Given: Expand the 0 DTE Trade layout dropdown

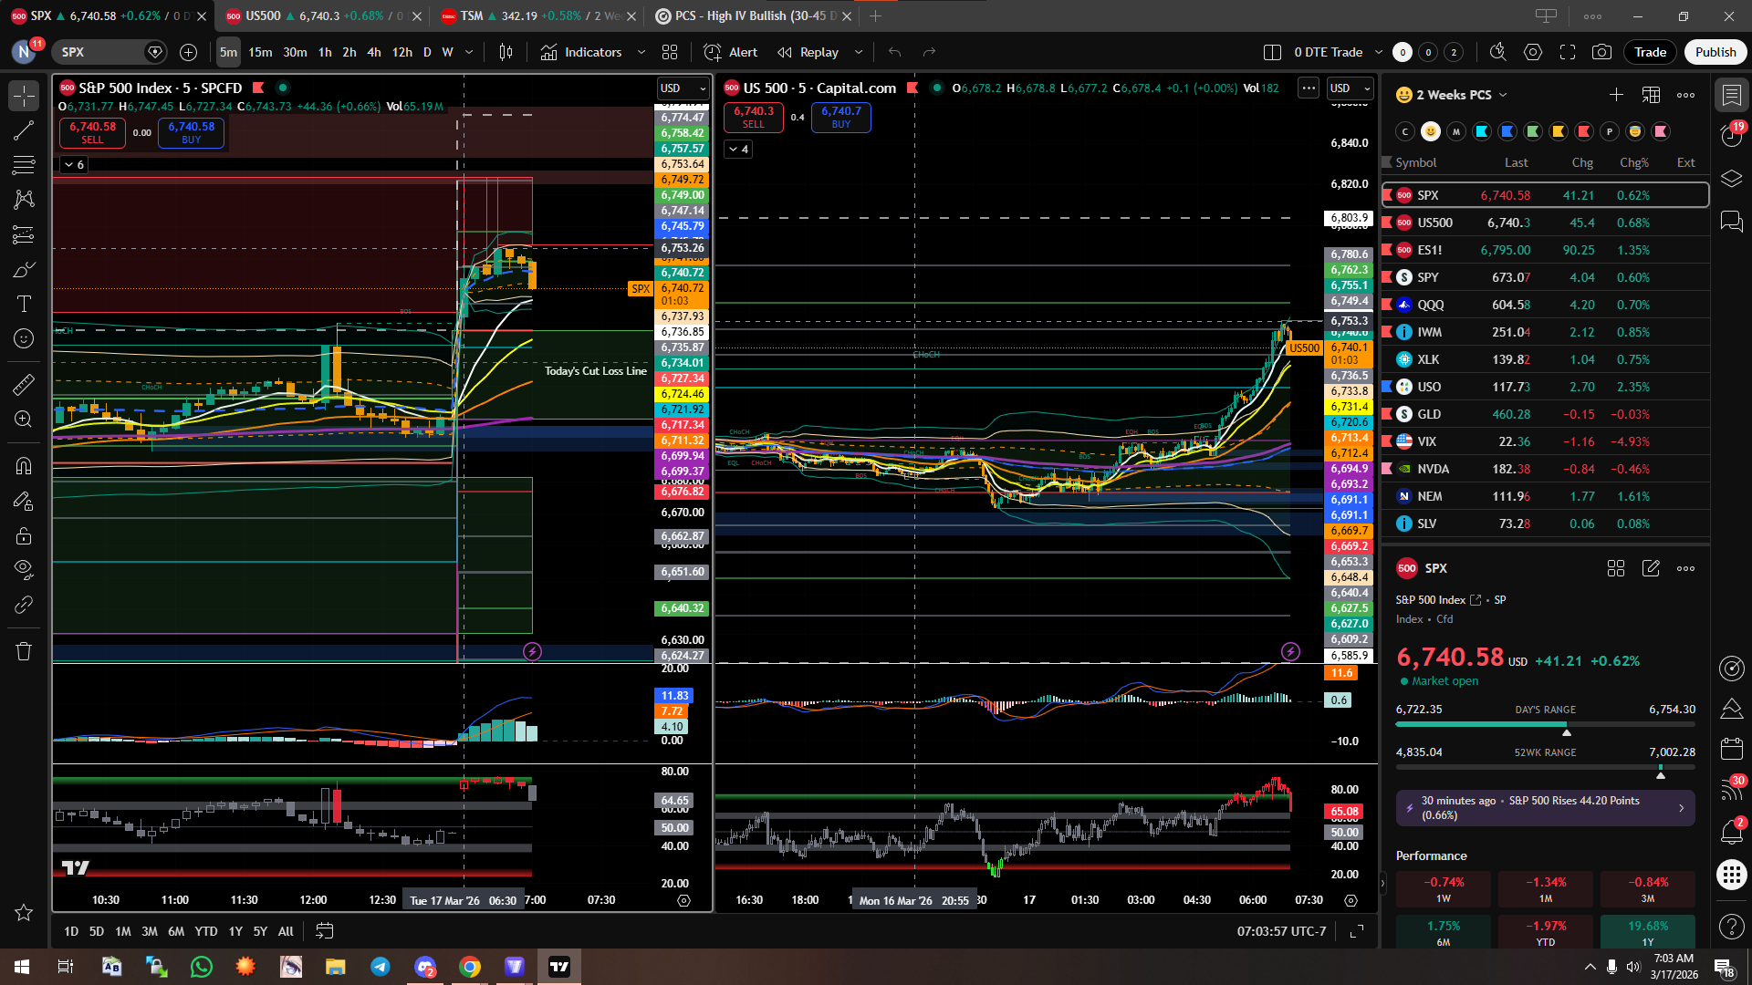Looking at the screenshot, I should (x=1379, y=52).
